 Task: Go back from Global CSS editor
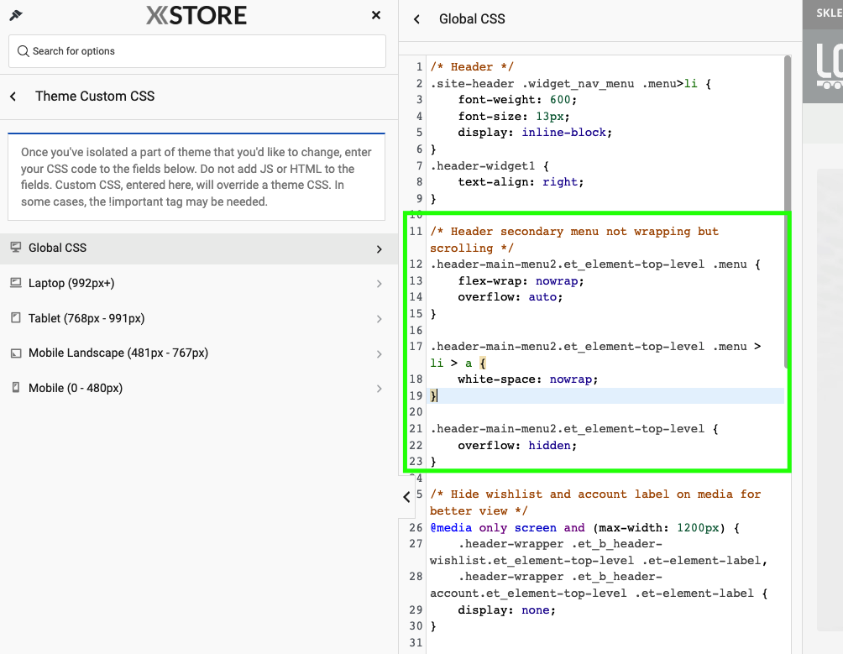(416, 19)
